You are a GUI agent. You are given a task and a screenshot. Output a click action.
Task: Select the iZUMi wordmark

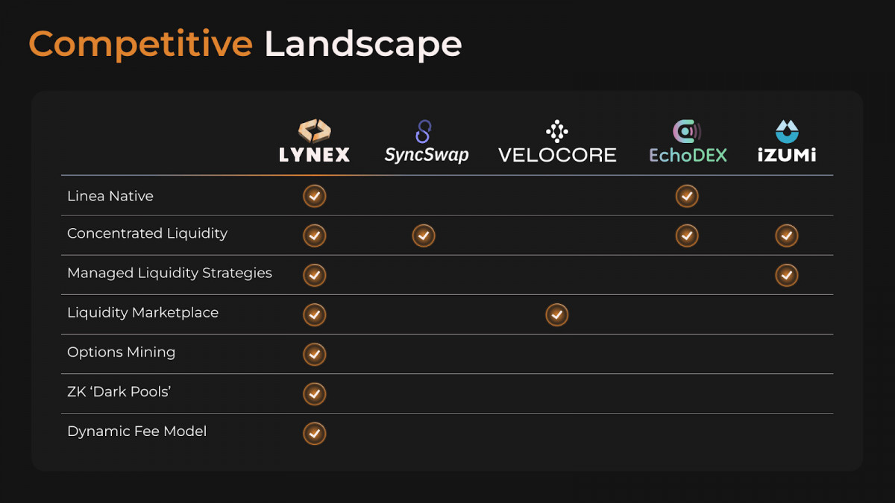[787, 155]
